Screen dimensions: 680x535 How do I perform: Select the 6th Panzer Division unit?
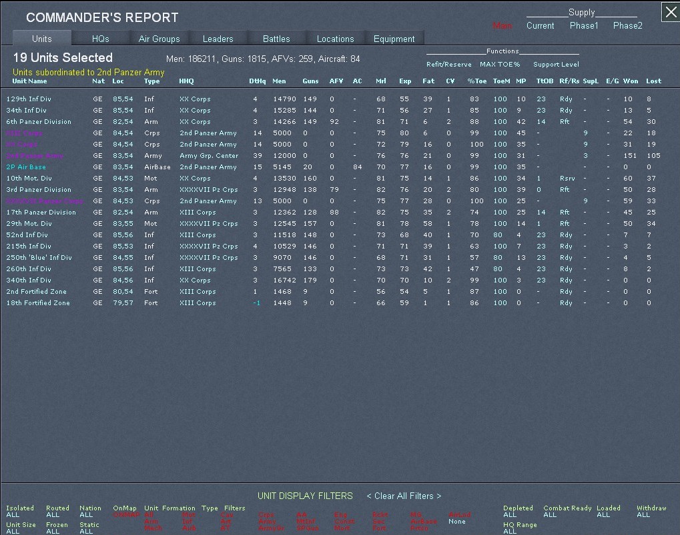coord(39,122)
